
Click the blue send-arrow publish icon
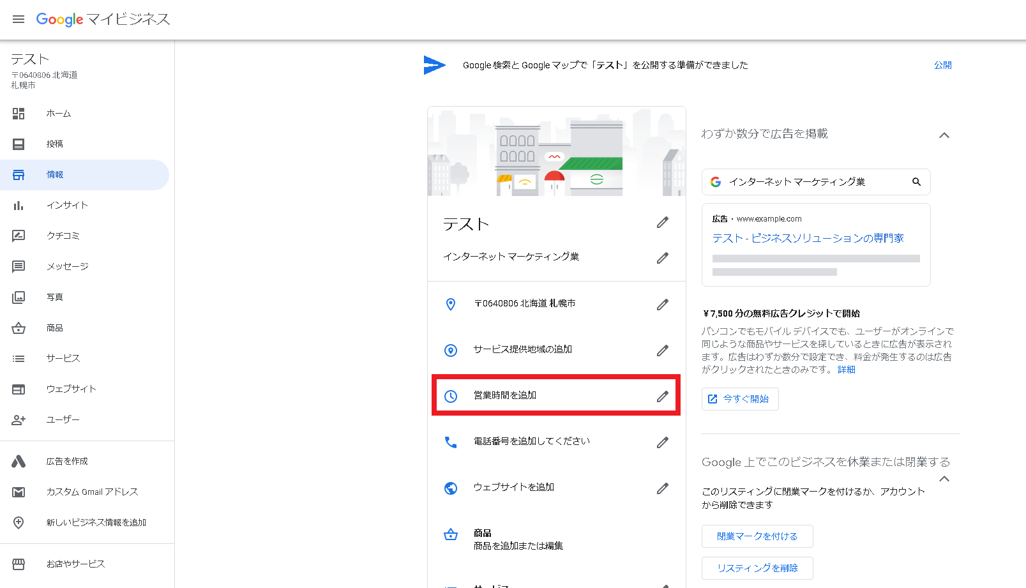(434, 64)
